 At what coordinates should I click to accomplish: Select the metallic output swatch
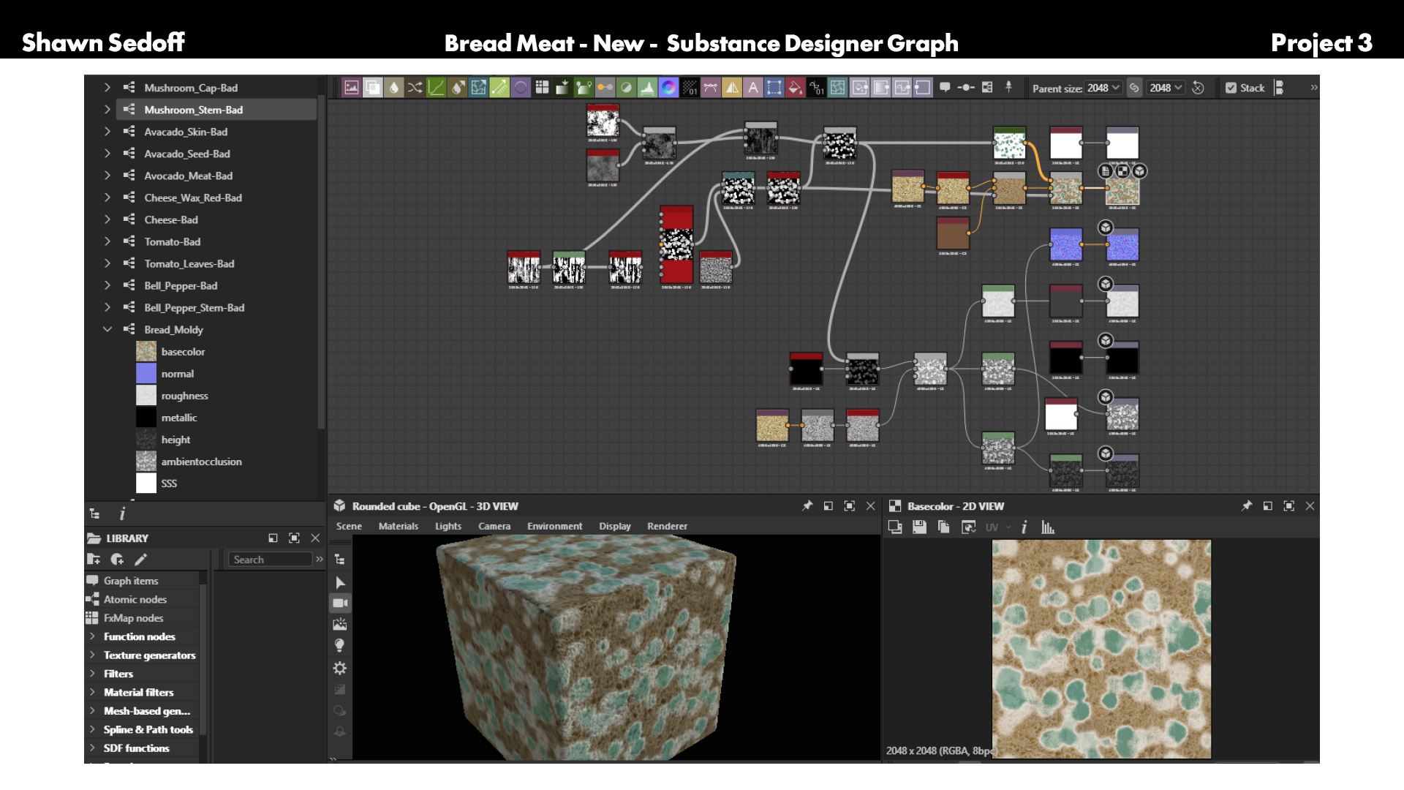pos(146,418)
